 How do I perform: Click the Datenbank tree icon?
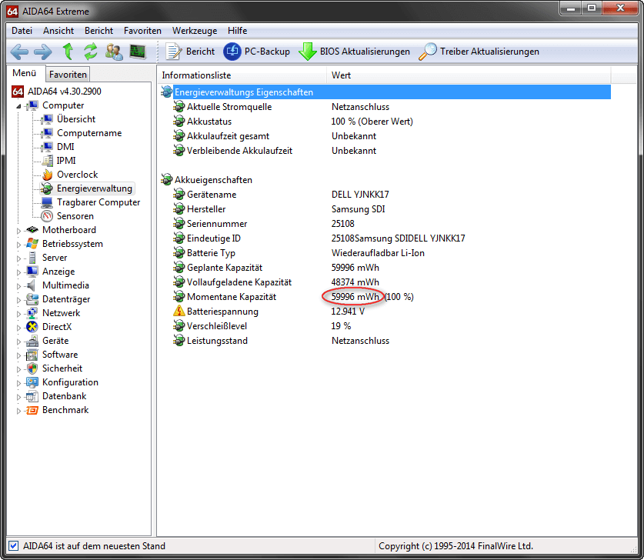click(x=32, y=396)
